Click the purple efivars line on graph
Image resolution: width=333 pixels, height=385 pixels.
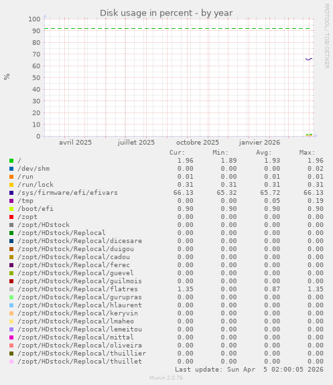[309, 59]
